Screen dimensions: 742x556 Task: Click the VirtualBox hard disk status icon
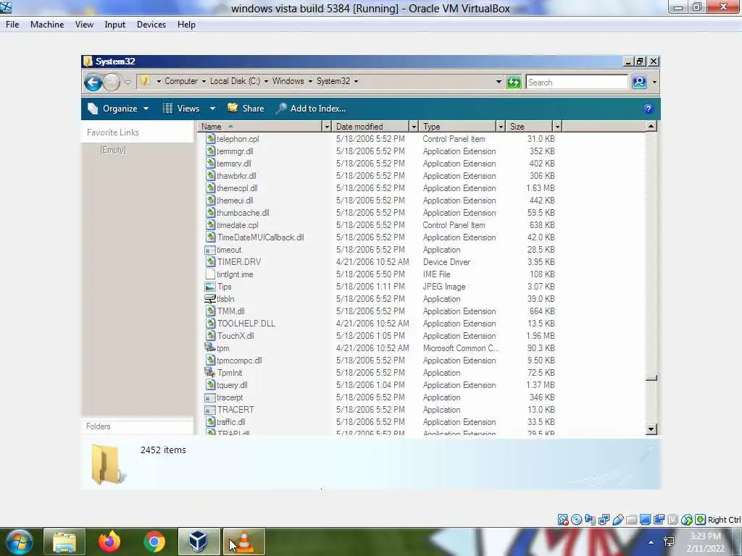pos(562,520)
